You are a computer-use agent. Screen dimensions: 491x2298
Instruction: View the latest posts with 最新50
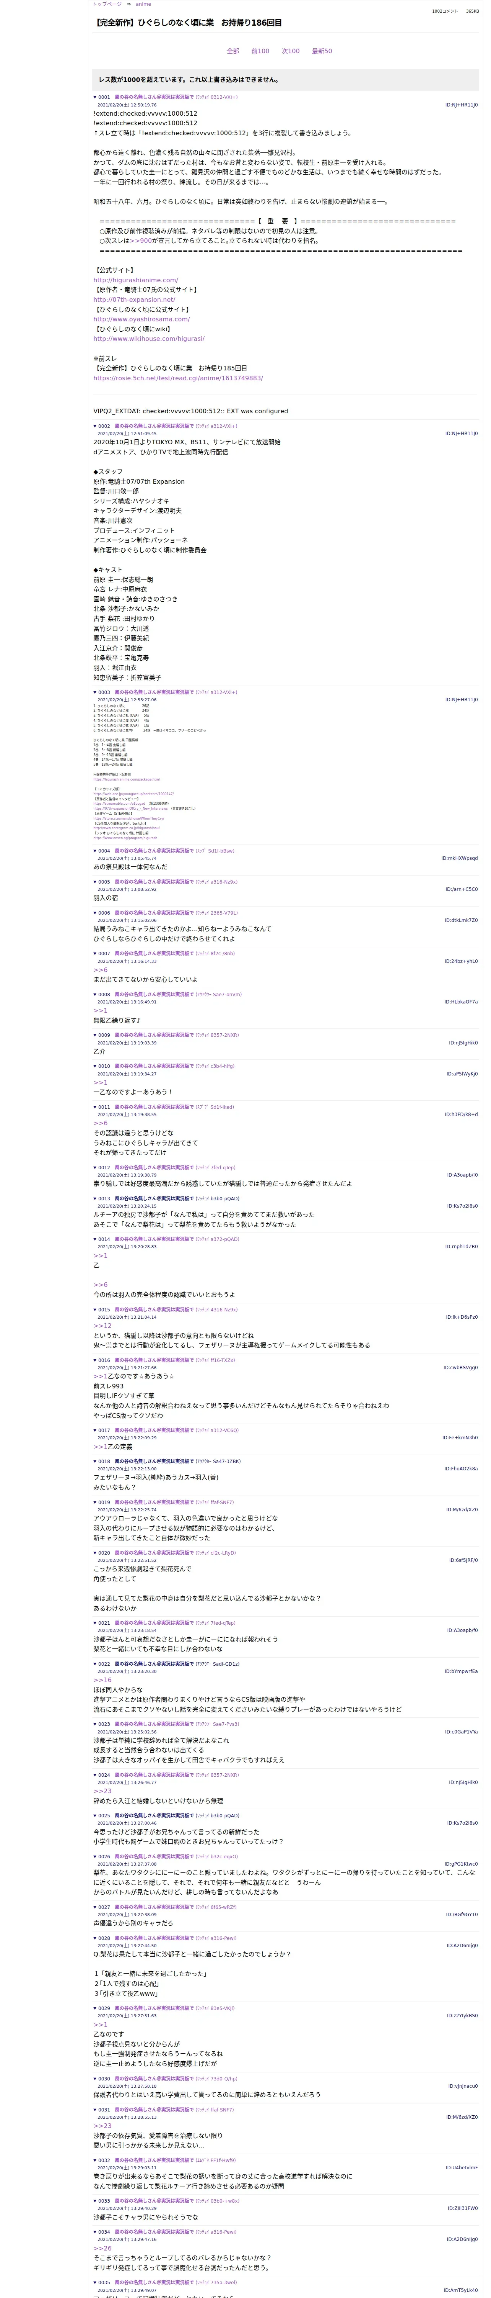322,51
